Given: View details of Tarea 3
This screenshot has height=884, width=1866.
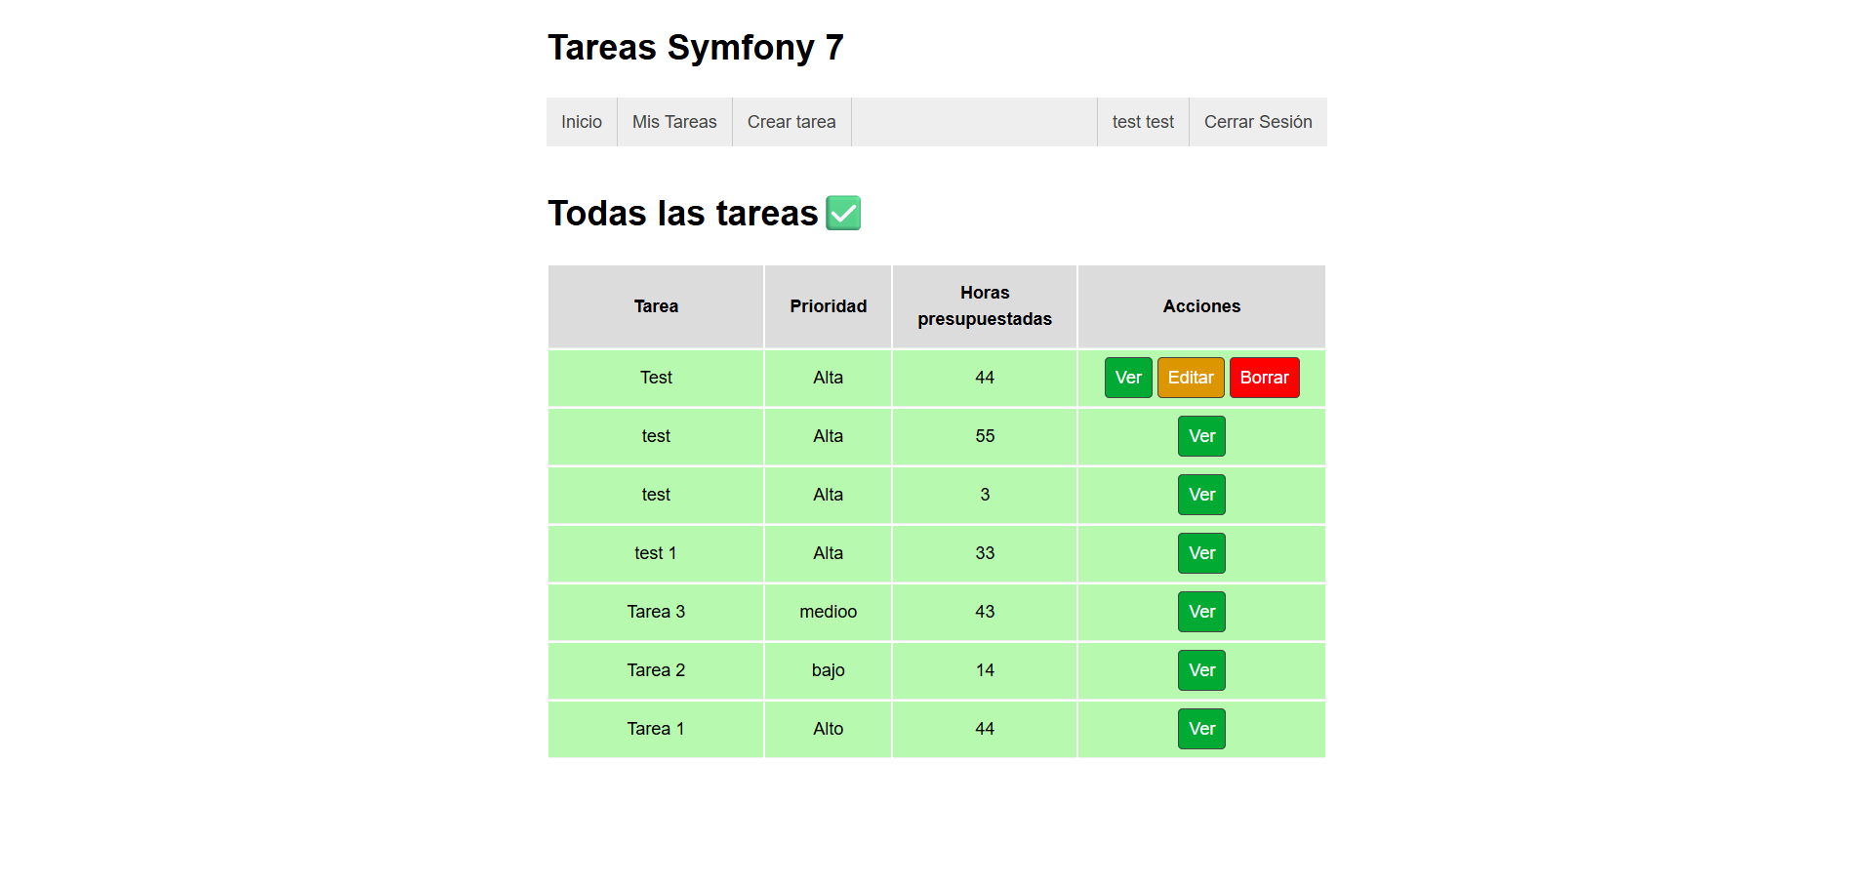Looking at the screenshot, I should point(1201,612).
